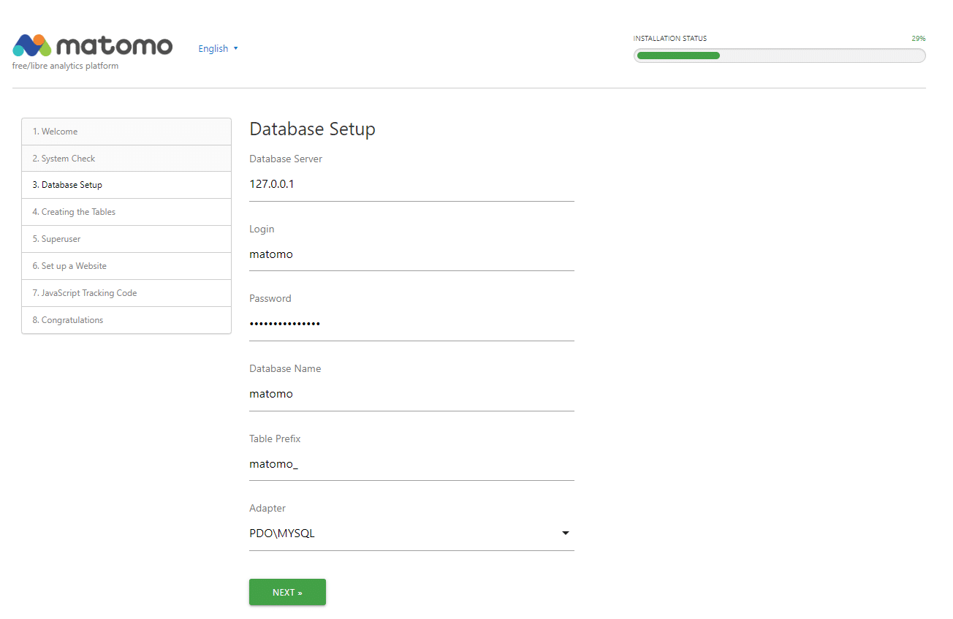Focus the Database Server field with 127.0.0.1
The width and height of the screenshot is (953, 619).
tap(411, 184)
